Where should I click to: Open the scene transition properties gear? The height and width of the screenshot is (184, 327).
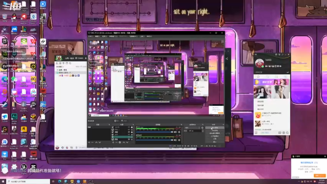[x=202, y=128]
